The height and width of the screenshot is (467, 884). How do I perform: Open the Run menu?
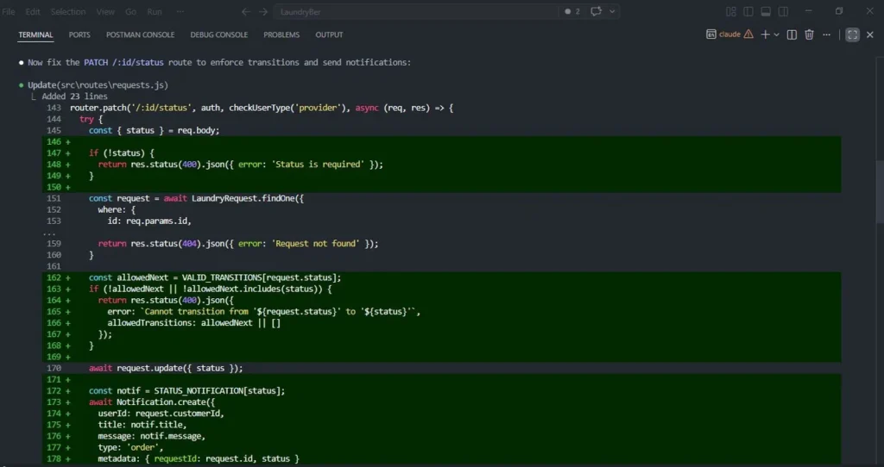(x=155, y=12)
